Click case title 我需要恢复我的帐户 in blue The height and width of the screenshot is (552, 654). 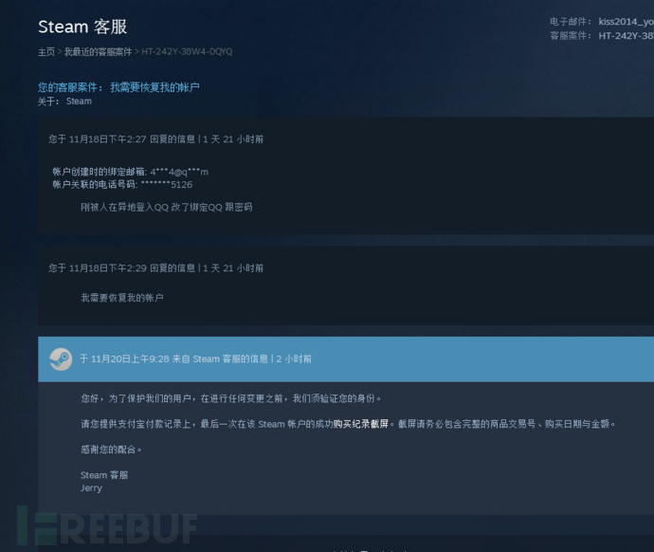coord(154,87)
